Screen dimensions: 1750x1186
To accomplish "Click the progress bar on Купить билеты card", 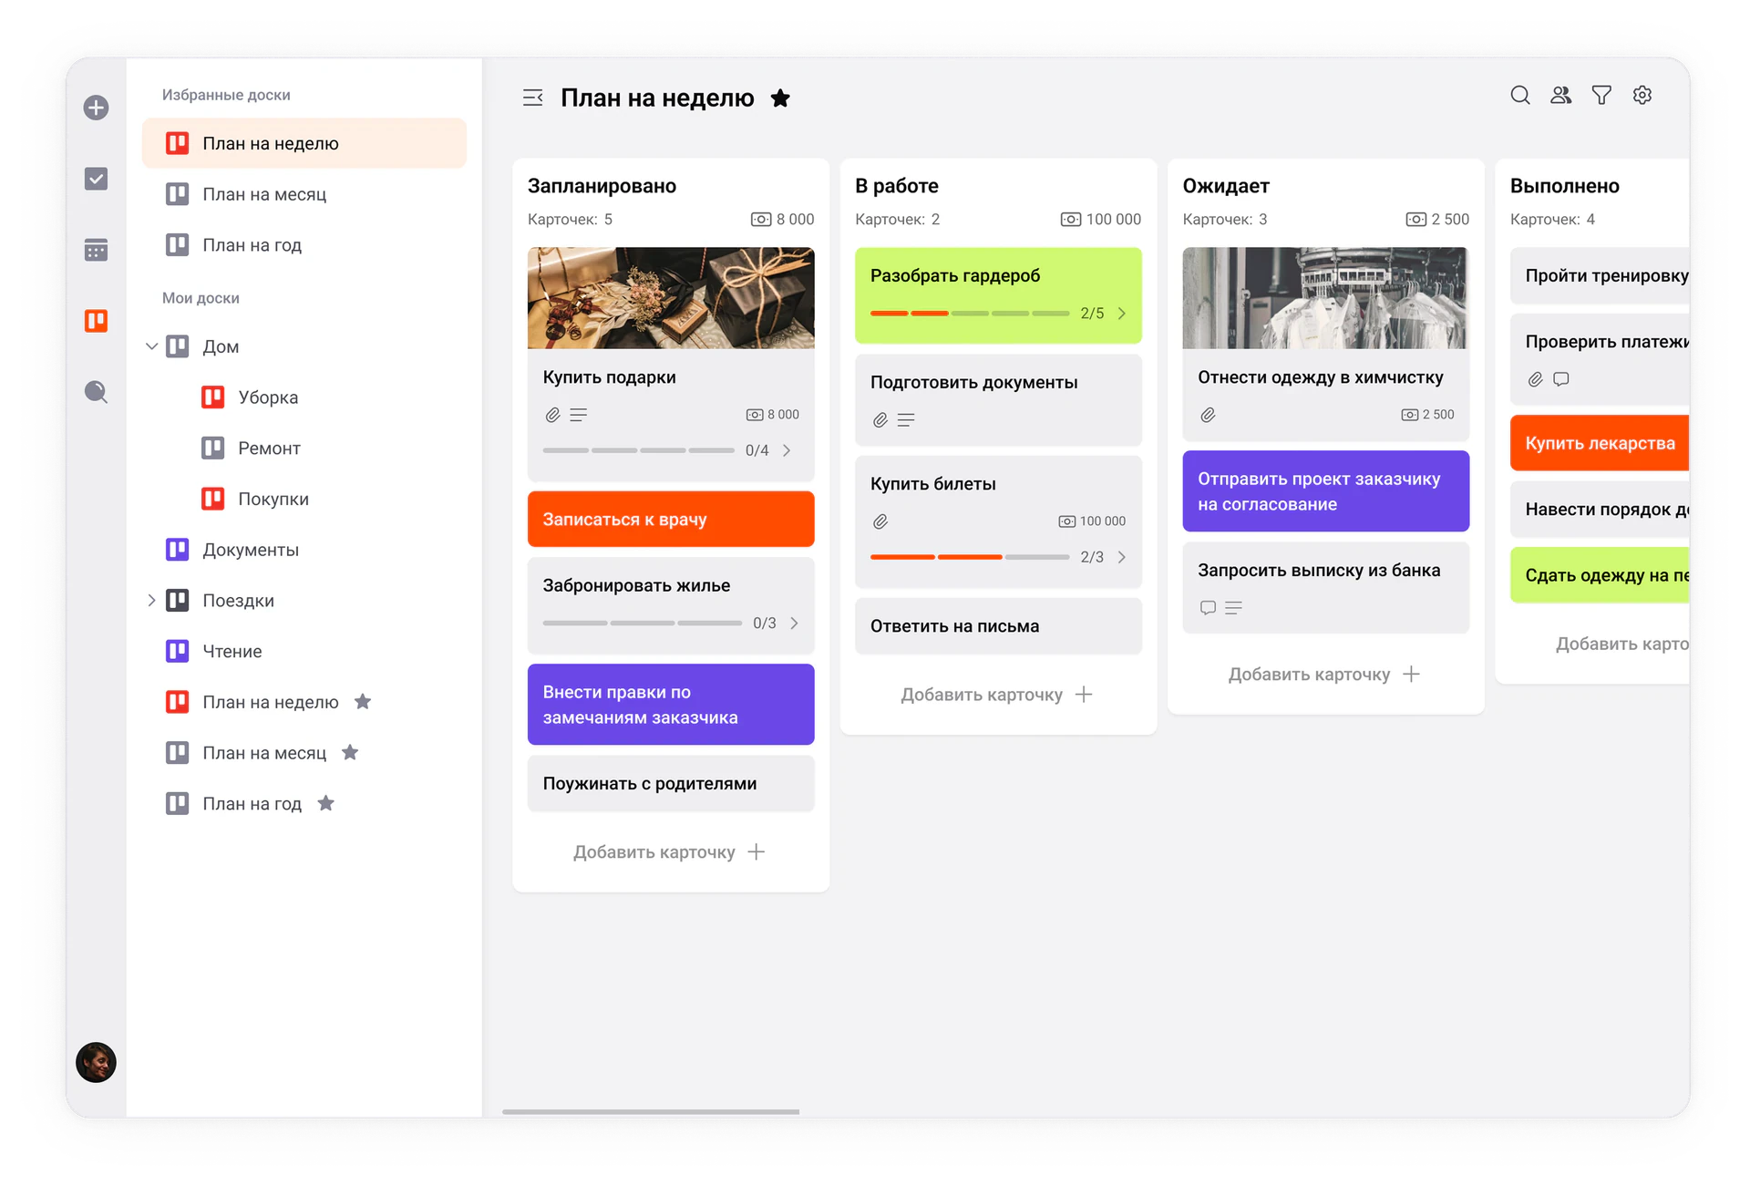I will click(970, 557).
